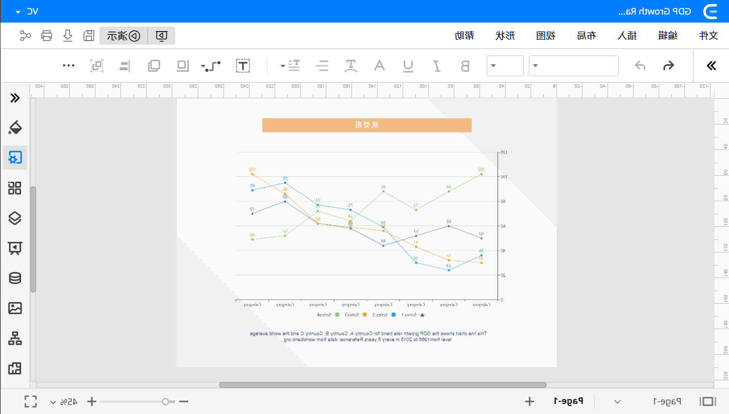This screenshot has width=729, height=414.
Task: Open the shapes grid library panel
Action: click(x=15, y=188)
